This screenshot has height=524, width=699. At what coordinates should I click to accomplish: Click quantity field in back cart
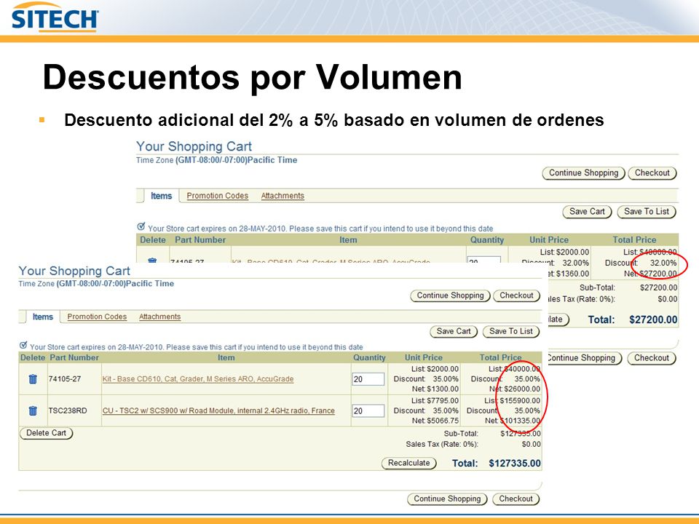pyautogui.click(x=483, y=260)
